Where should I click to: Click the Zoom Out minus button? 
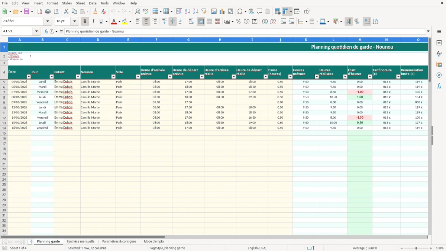pos(402,248)
